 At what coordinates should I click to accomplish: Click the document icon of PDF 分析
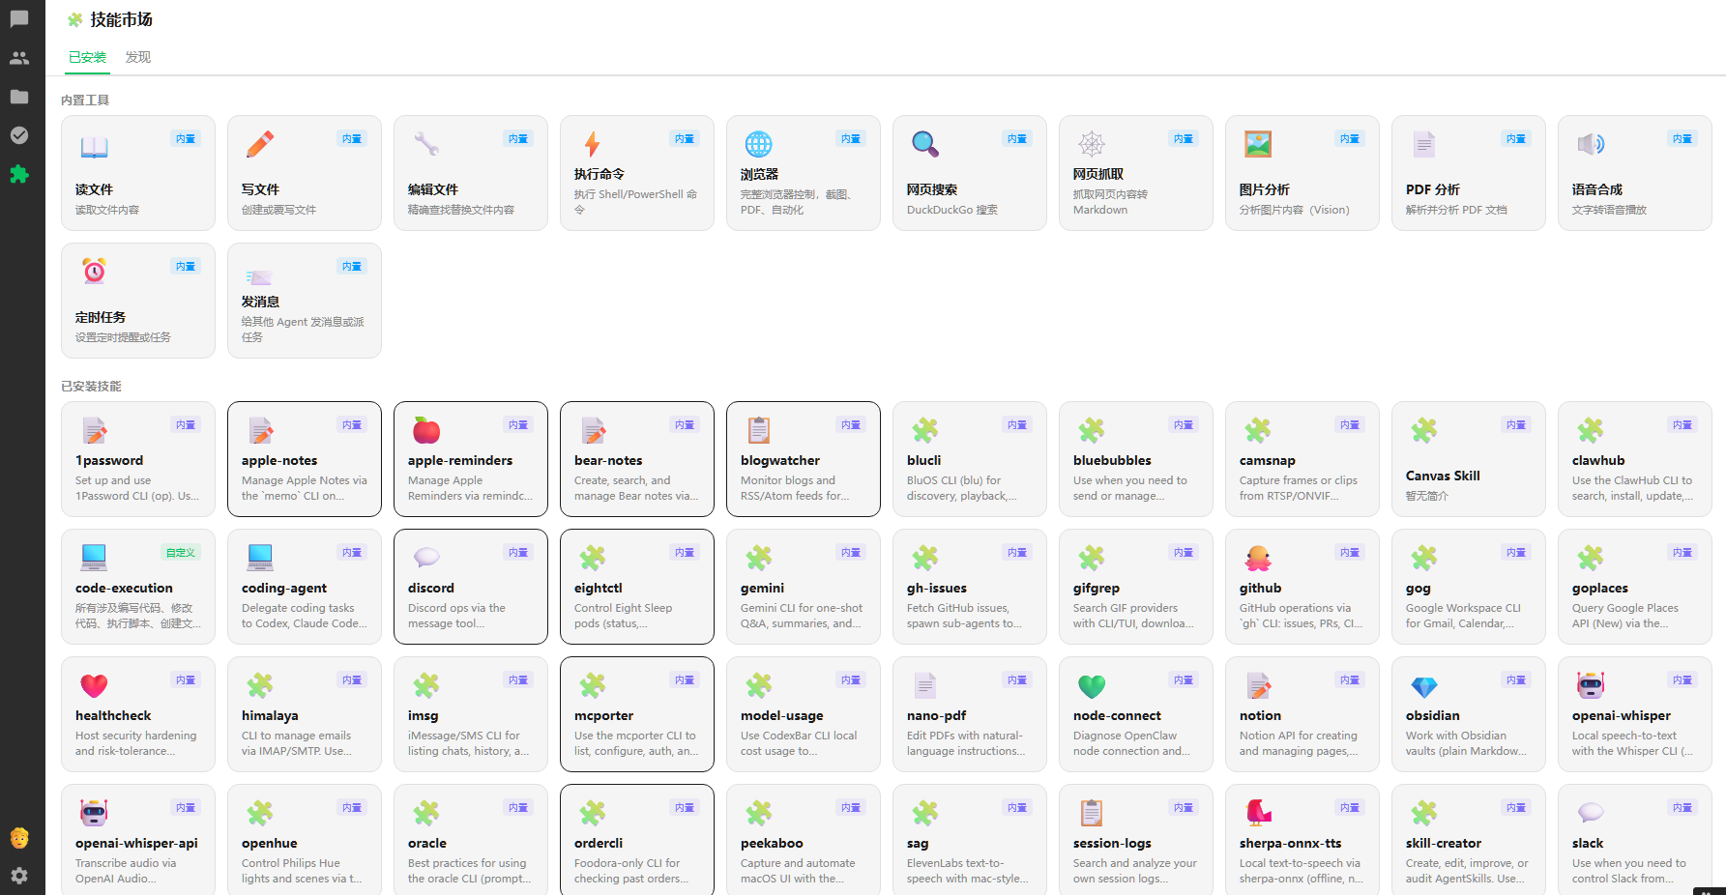click(x=1424, y=145)
